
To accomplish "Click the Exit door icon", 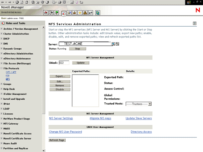I will [x=51, y=13].
